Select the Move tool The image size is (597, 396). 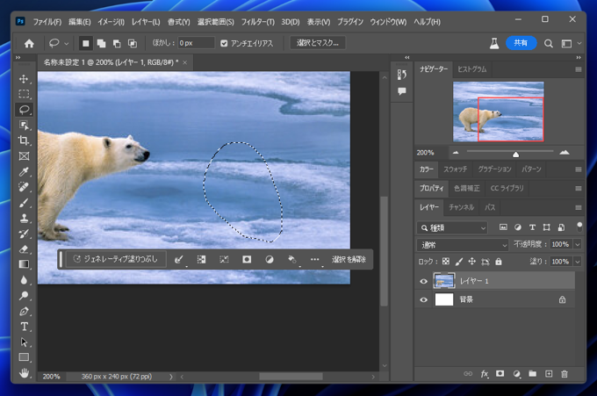pos(25,79)
